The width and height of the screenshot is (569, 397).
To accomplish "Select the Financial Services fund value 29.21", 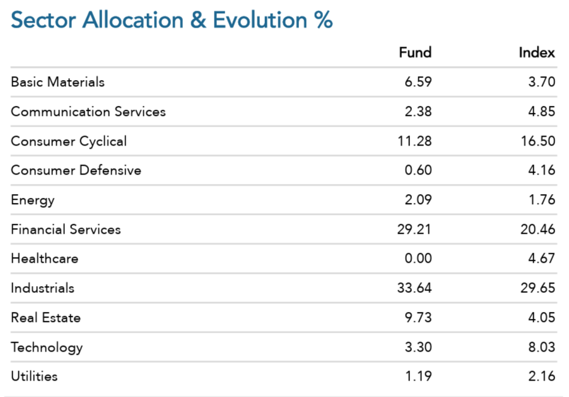I will click(x=414, y=229).
